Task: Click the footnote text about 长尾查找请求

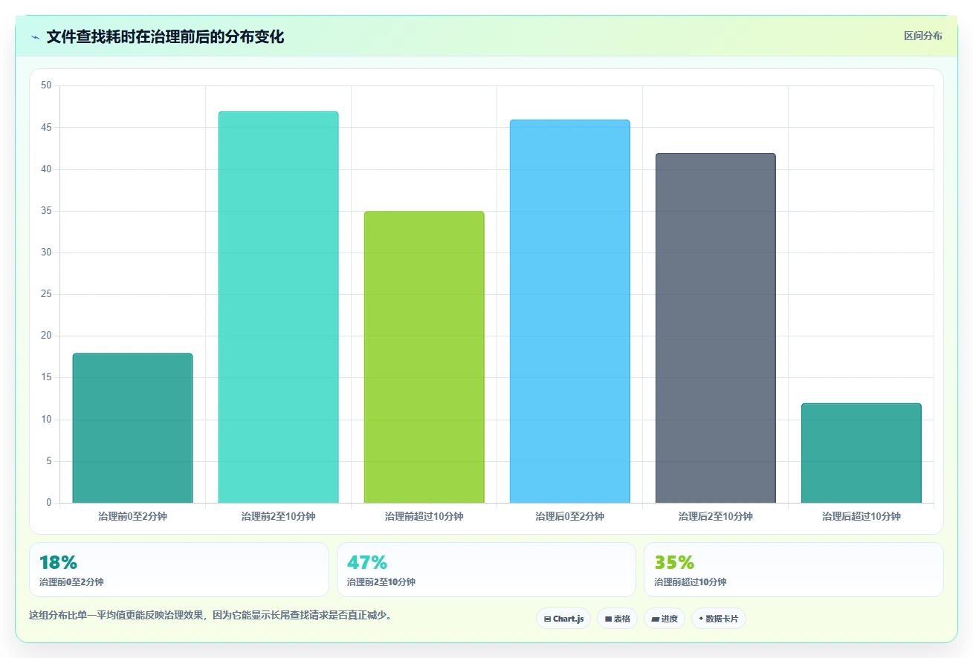Action: click(x=210, y=615)
